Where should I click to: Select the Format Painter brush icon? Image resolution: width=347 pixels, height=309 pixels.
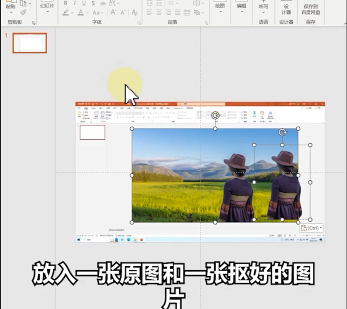[23, 12]
